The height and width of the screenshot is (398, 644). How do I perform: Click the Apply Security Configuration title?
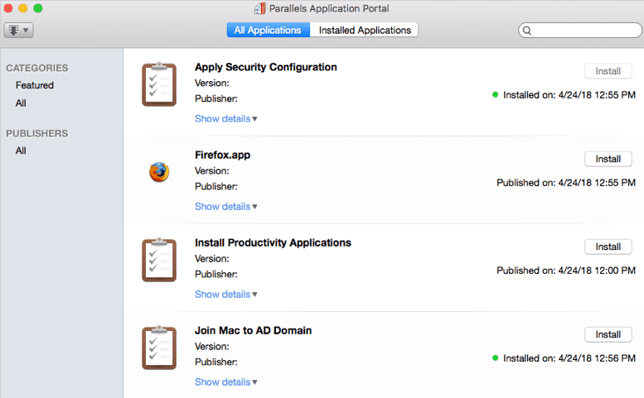click(x=266, y=67)
